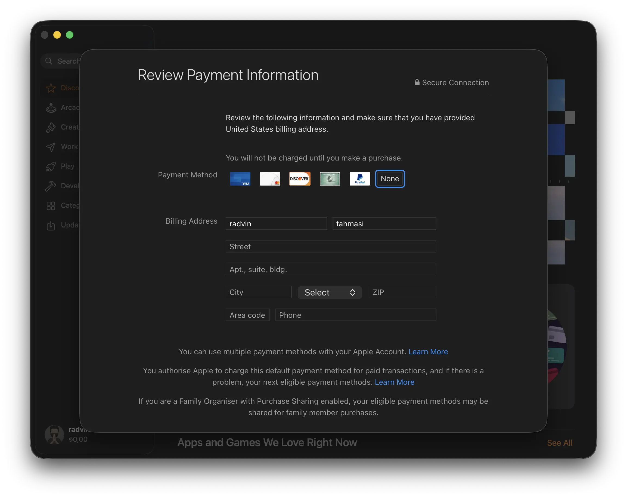Click the first name field containing radvin

(276, 223)
